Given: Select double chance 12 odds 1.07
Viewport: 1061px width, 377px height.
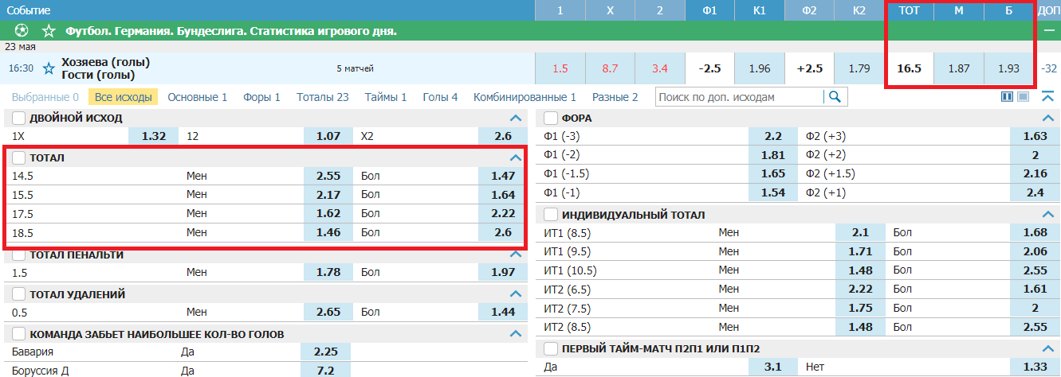Looking at the screenshot, I should click(x=328, y=136).
